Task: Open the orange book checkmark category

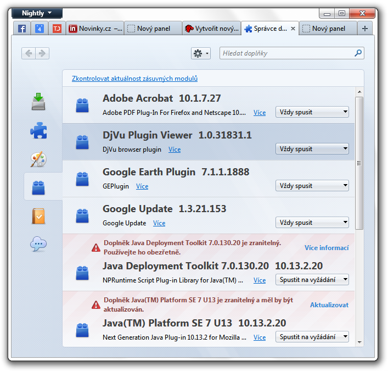Action: click(38, 216)
